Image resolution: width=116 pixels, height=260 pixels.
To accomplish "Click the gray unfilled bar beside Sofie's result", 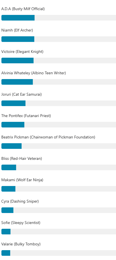I will pos(63,232).
